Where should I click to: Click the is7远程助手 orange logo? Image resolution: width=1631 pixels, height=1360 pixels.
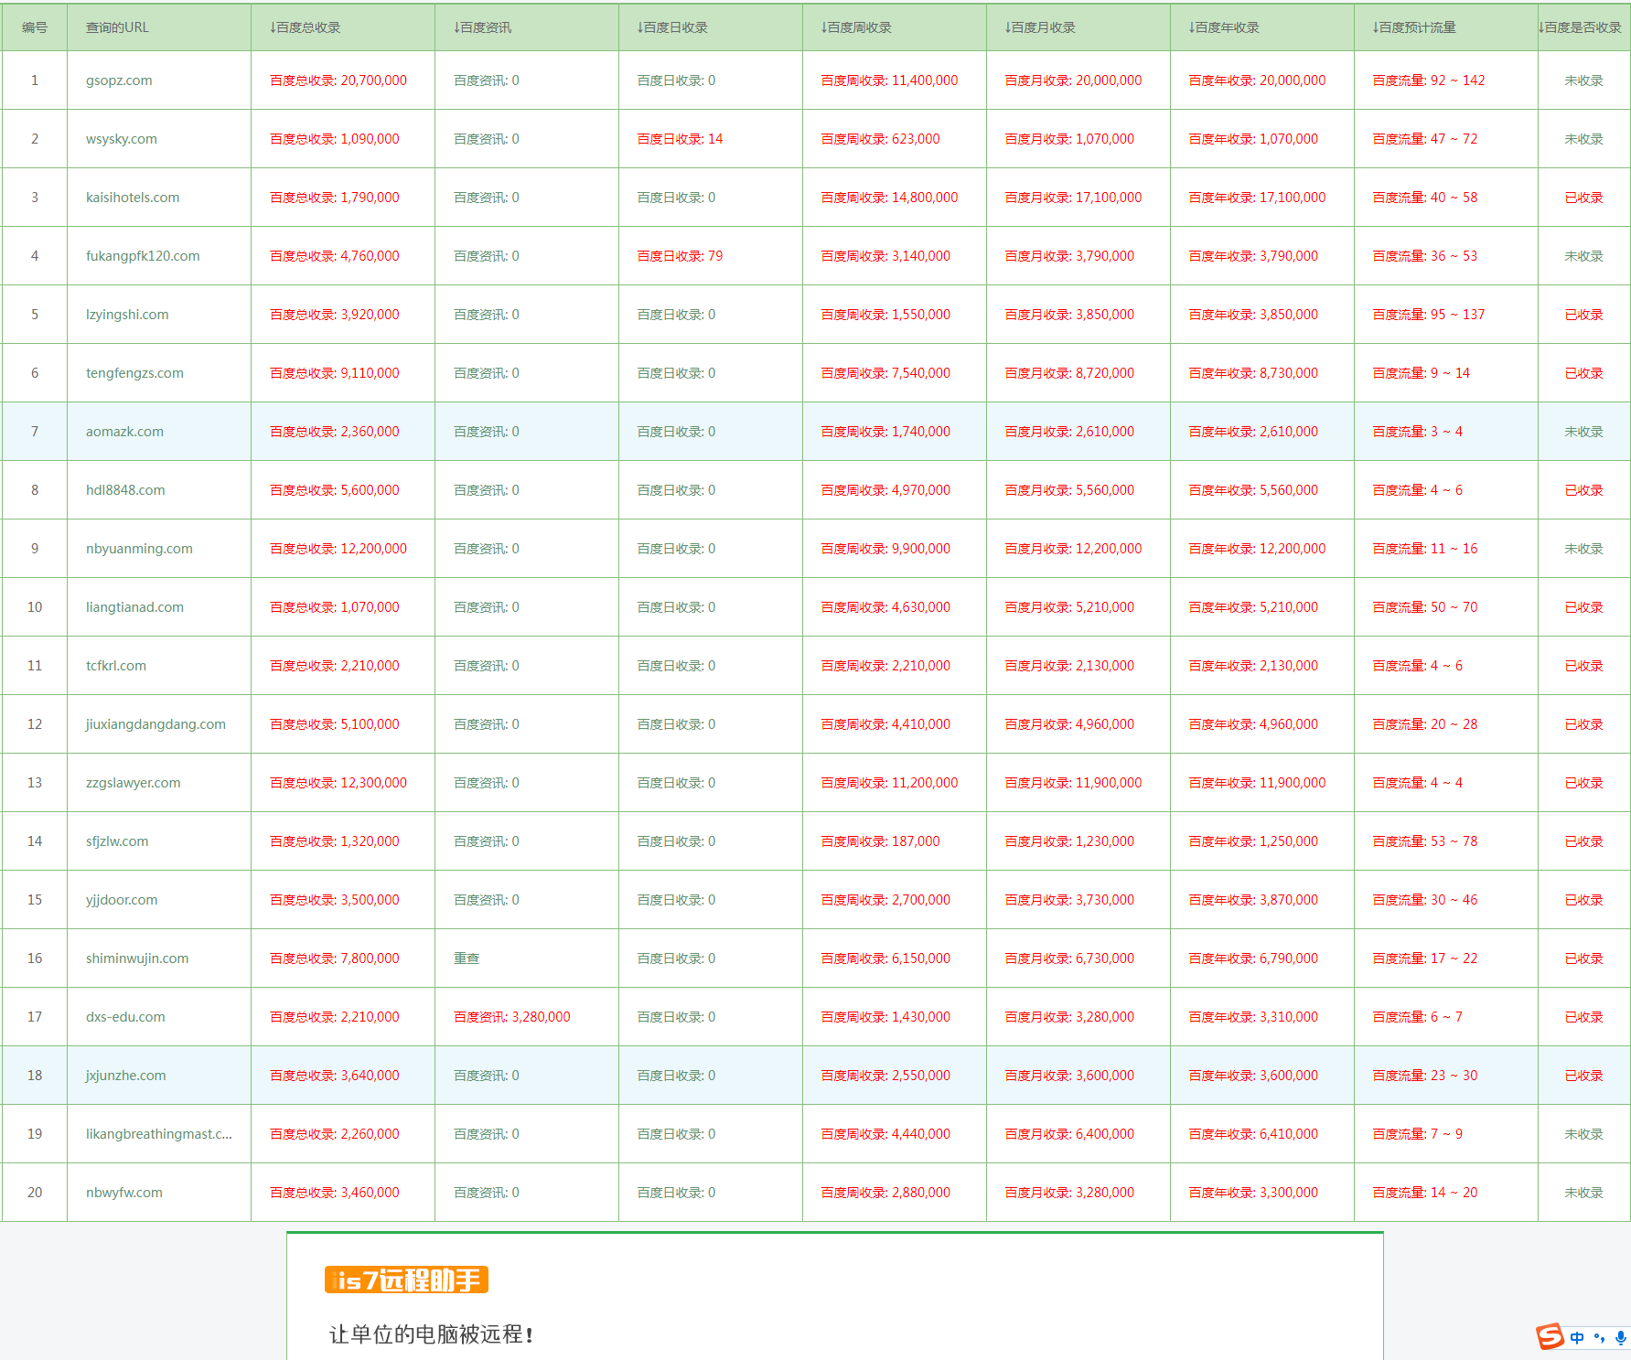coord(406,1280)
